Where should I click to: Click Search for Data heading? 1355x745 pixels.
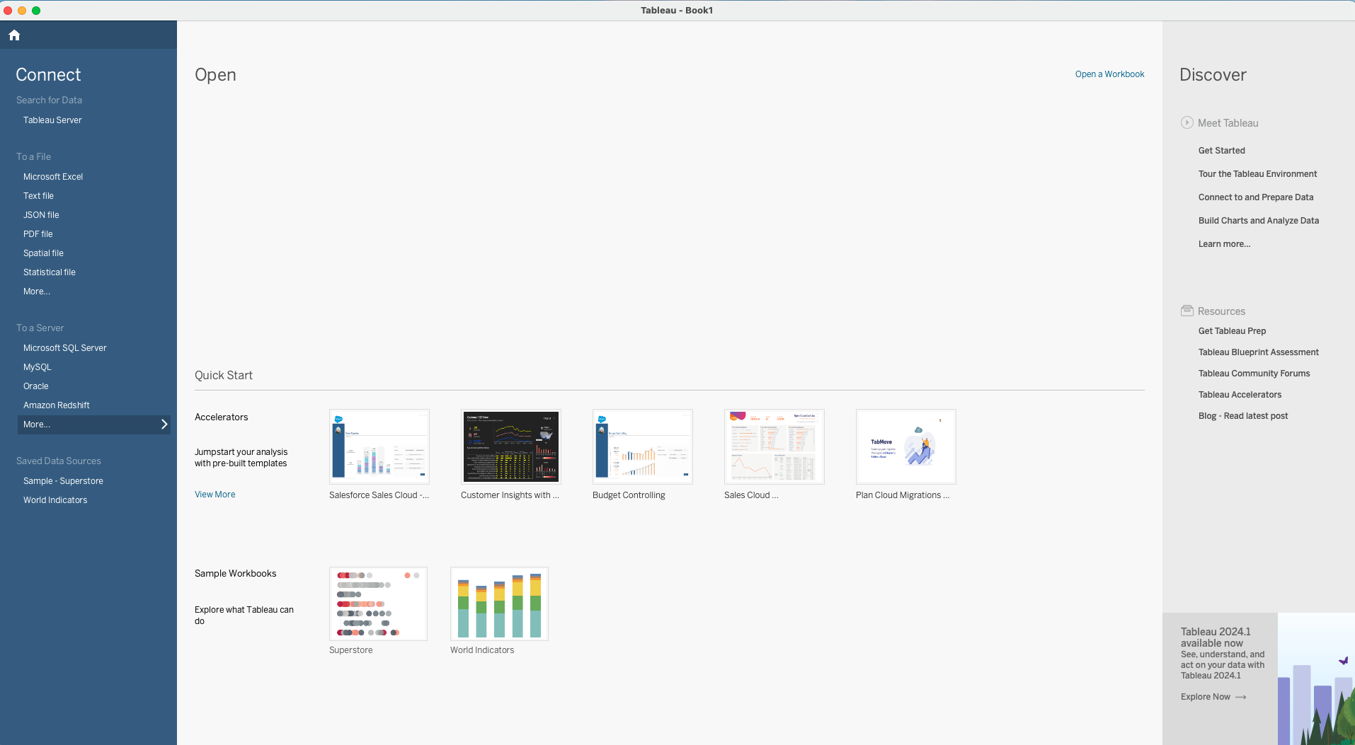pyautogui.click(x=49, y=100)
